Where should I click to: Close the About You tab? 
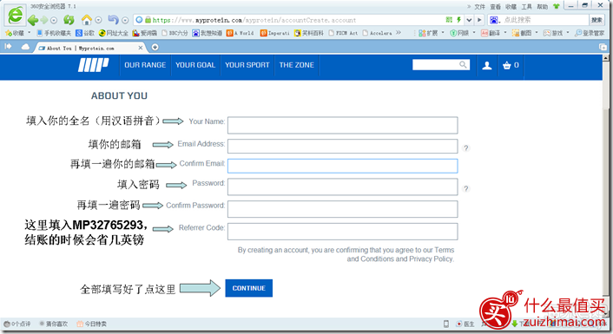(x=141, y=48)
